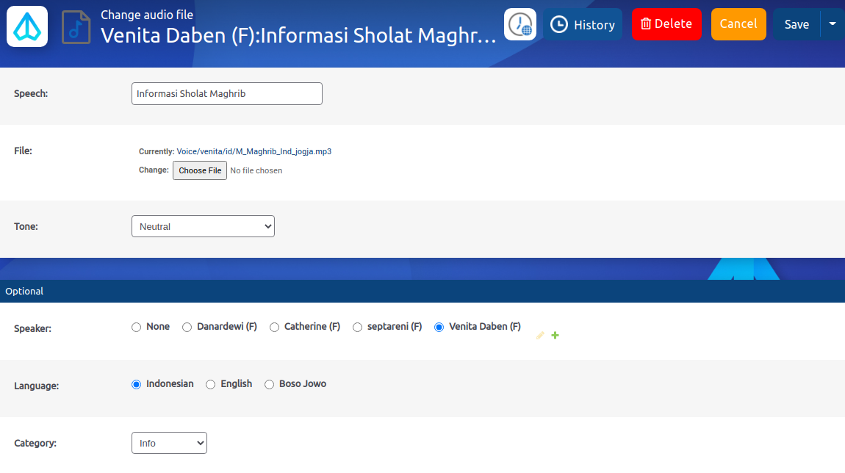Click the Speech text input field
This screenshot has width=845, height=473.
(x=226, y=94)
